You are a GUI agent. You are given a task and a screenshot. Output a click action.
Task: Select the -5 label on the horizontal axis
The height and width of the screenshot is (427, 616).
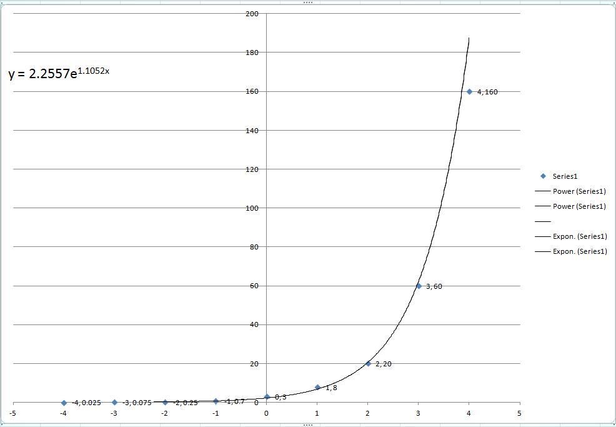pos(13,413)
